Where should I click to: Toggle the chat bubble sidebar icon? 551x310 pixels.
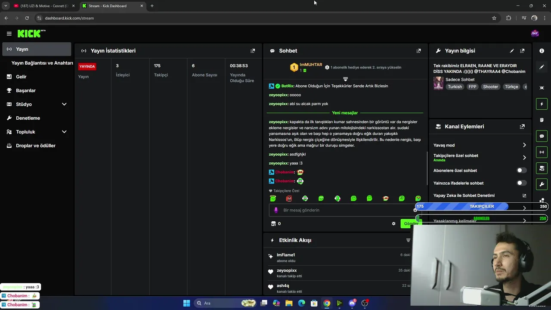click(542, 136)
